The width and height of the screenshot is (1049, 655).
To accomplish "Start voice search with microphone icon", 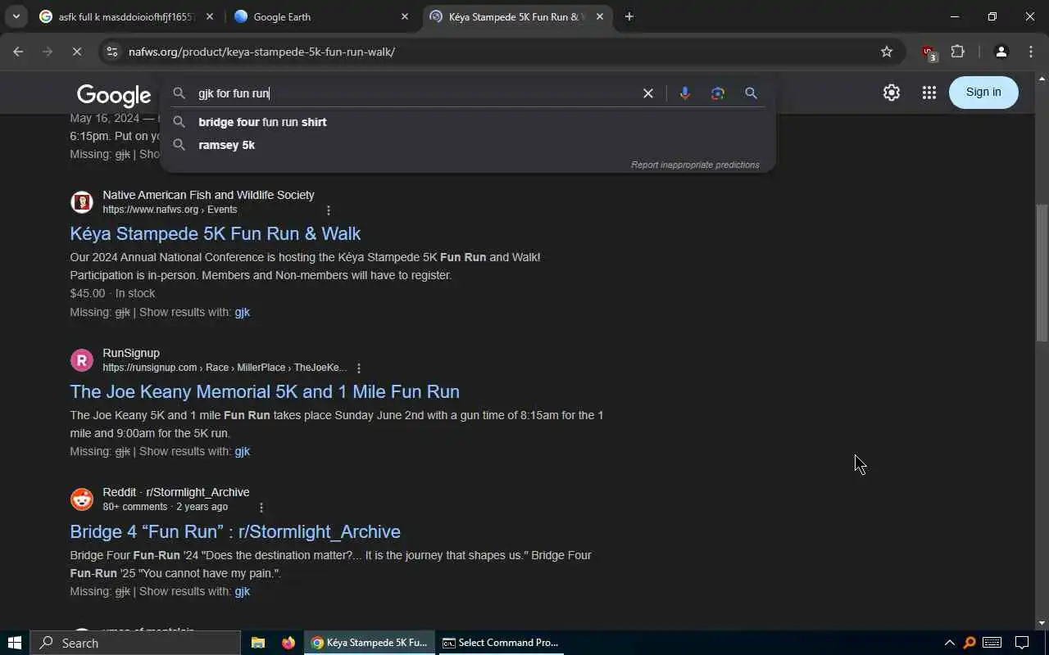I will (685, 93).
